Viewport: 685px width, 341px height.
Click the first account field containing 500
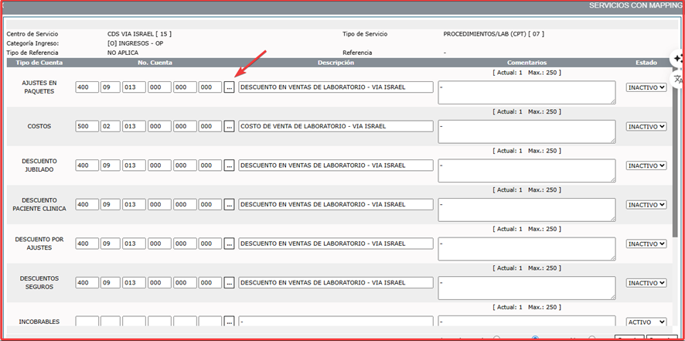click(x=87, y=126)
